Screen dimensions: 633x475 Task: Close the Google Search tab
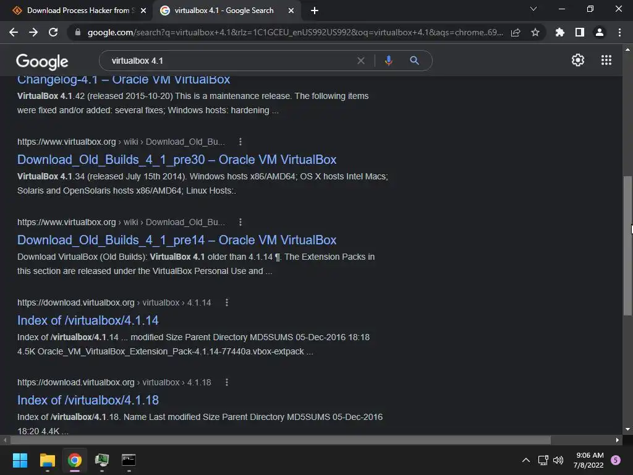[x=291, y=11]
